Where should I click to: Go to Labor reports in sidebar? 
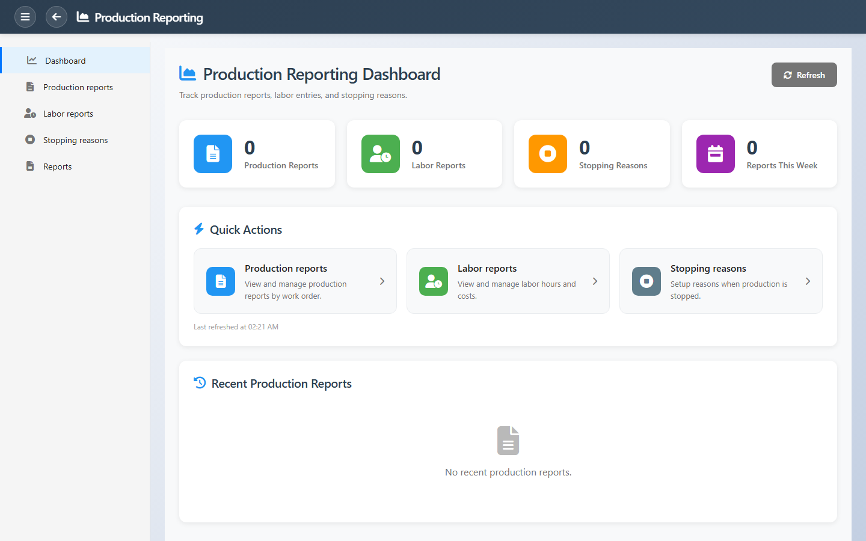pos(68,114)
